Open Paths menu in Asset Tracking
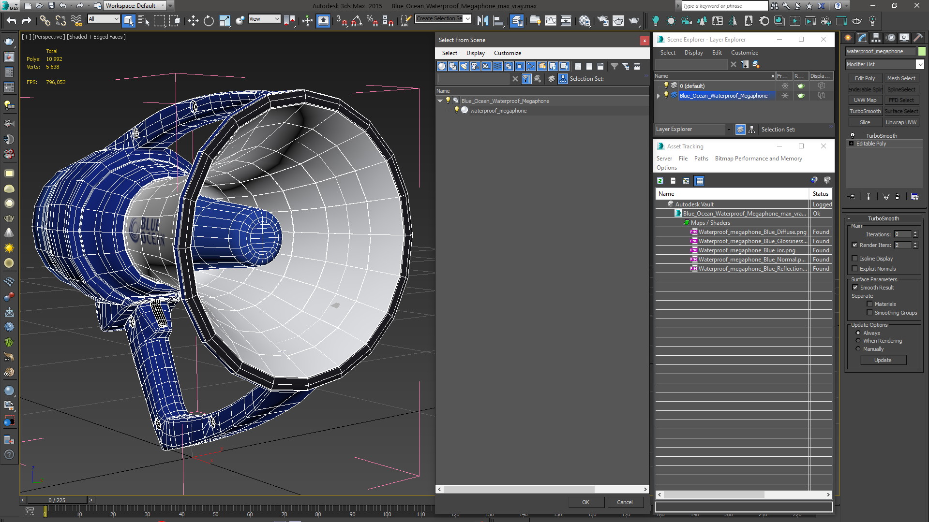The height and width of the screenshot is (522, 929). click(701, 159)
